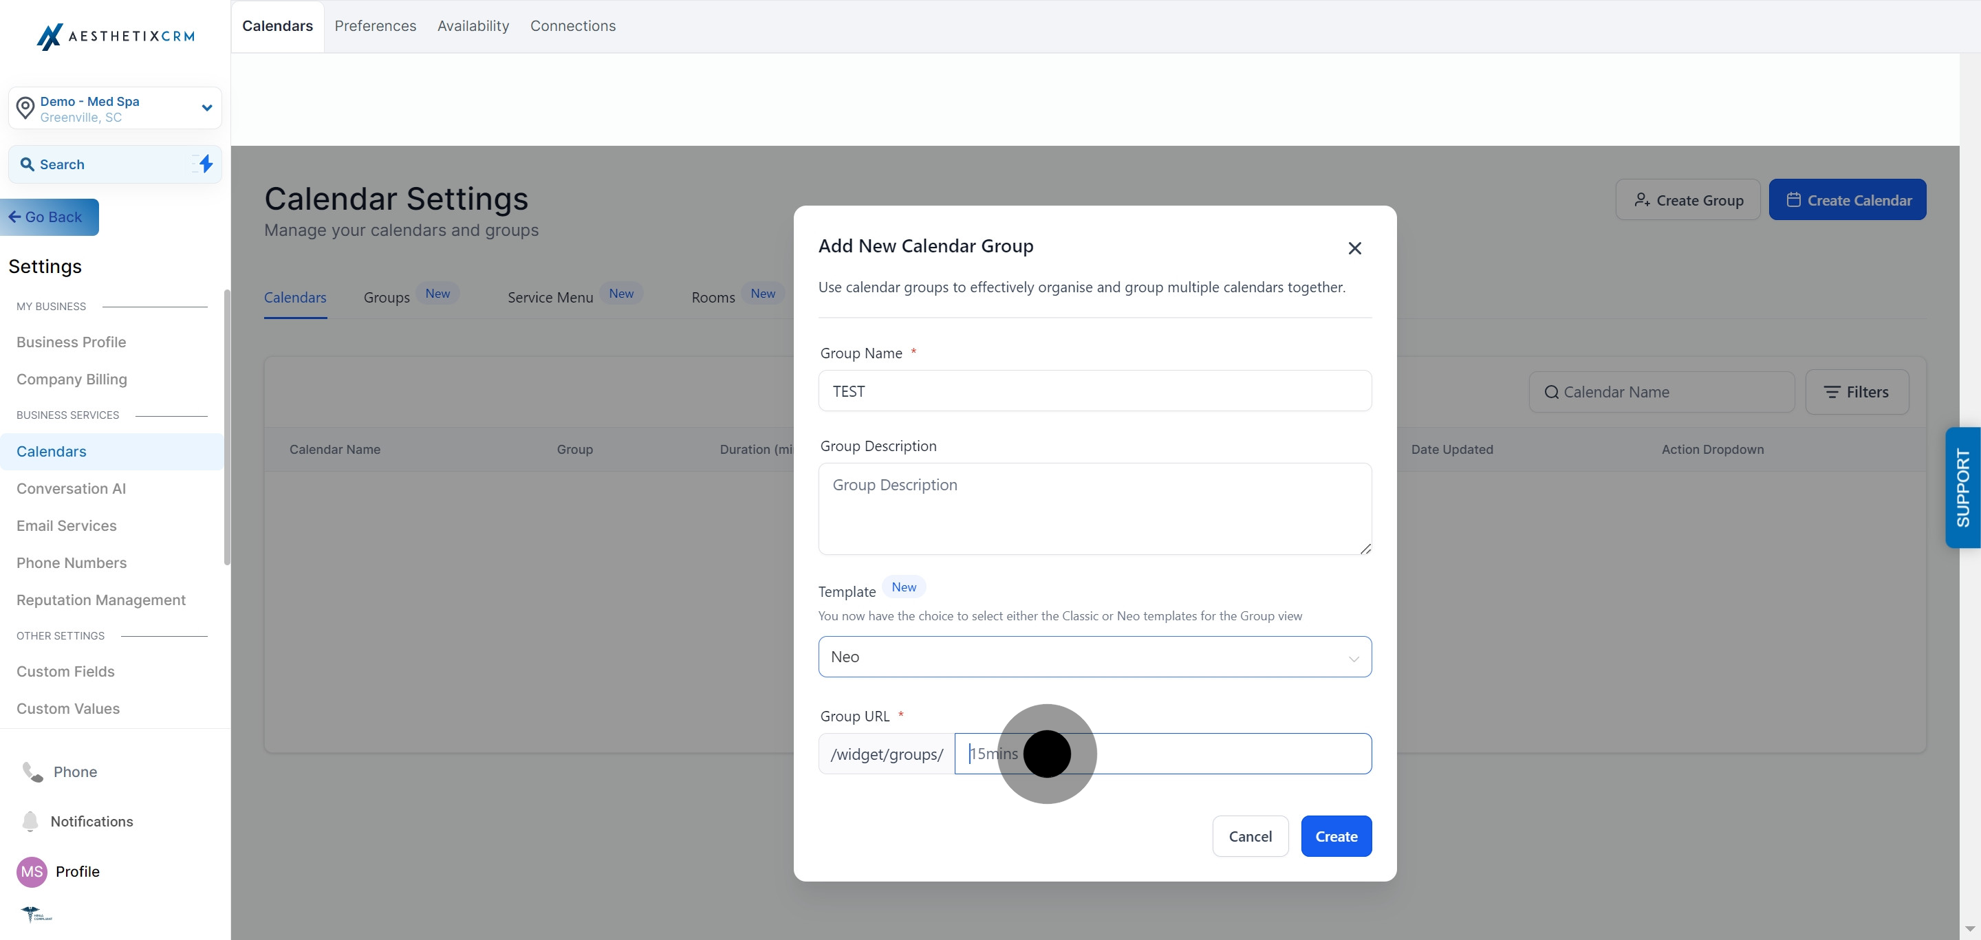Open Notifications bell icon
The height and width of the screenshot is (940, 1981).
(30, 821)
